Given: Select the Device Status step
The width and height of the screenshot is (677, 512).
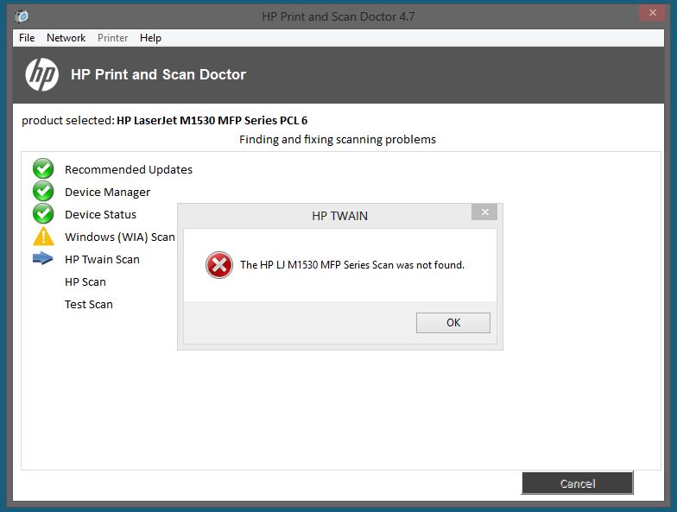Looking at the screenshot, I should point(100,214).
